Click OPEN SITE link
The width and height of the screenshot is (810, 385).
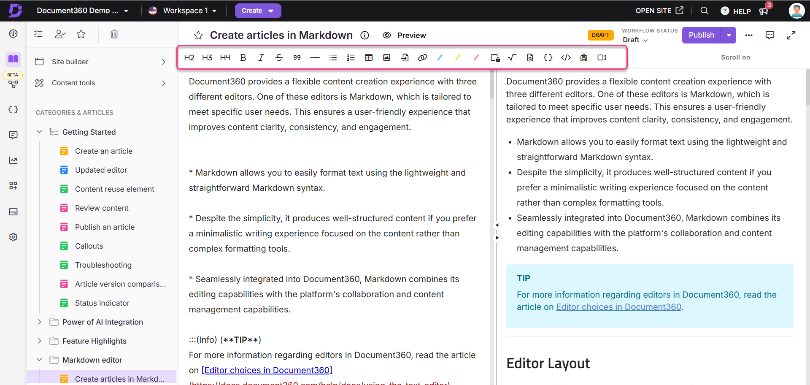(x=659, y=11)
